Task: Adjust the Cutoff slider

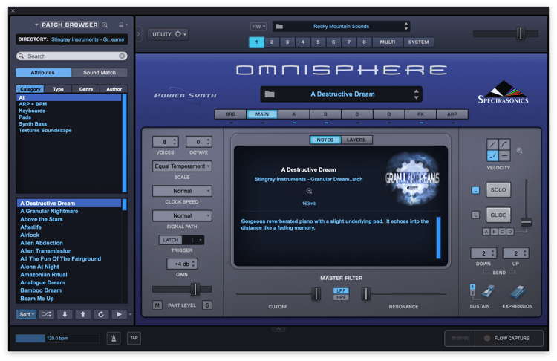Action: point(316,294)
